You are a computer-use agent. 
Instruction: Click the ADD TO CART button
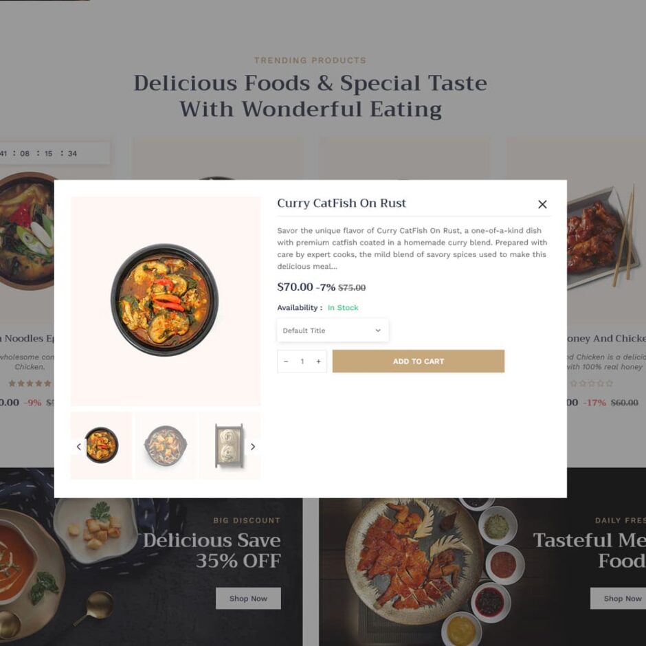(x=418, y=361)
